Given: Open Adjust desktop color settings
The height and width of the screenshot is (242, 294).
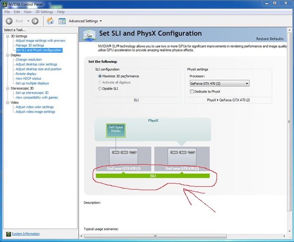Looking at the screenshot, I should point(36,64).
